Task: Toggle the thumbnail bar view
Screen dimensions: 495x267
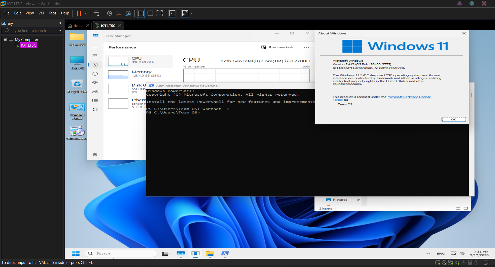Action: pyautogui.click(x=150, y=13)
